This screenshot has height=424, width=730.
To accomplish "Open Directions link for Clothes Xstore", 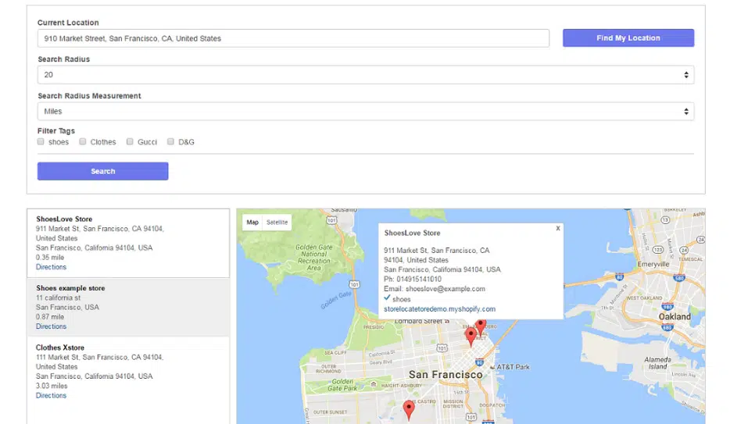I will tap(51, 395).
